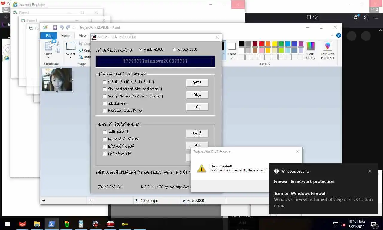This screenshot has width=383, height=230.
Task: Collapse the Paint ribbon with the chevron
Action: (332, 35)
